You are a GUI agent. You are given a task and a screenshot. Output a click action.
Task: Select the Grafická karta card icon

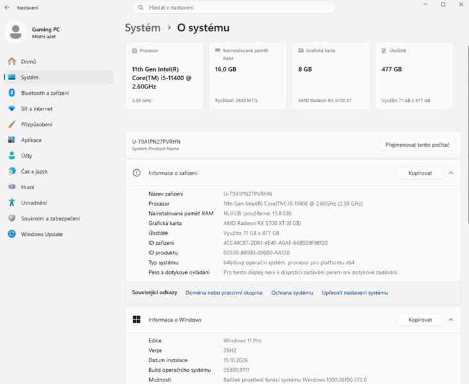pyautogui.click(x=301, y=51)
